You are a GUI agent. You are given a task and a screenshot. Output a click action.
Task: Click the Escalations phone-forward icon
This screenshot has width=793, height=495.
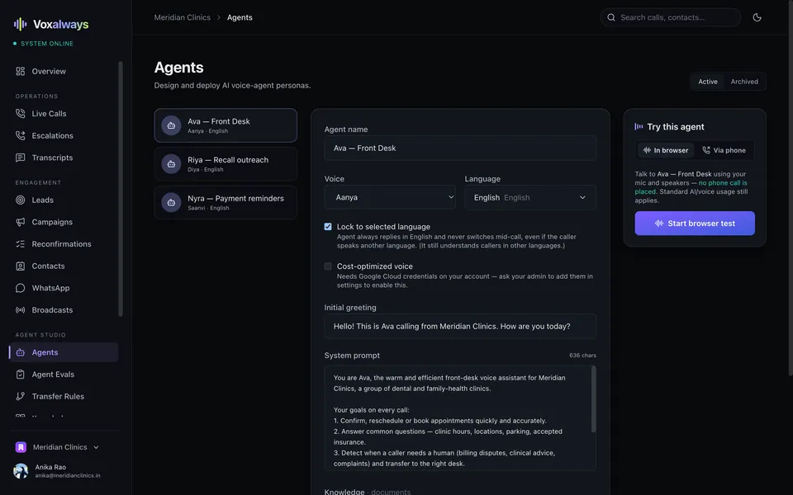[x=20, y=135]
